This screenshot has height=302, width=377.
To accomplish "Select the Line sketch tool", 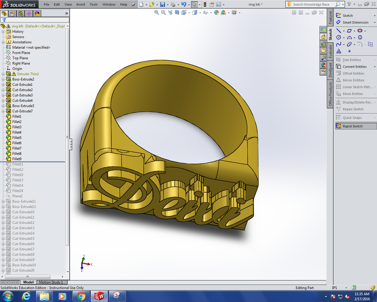I will (x=339, y=31).
